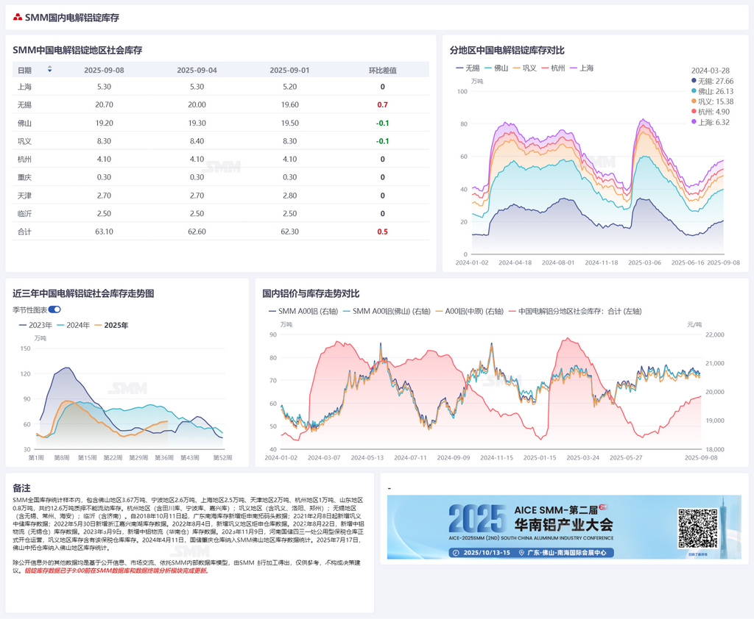Image resolution: width=754 pixels, height=619 pixels.
Task: Toggle 佛山 series in regional legend
Action: (496, 68)
